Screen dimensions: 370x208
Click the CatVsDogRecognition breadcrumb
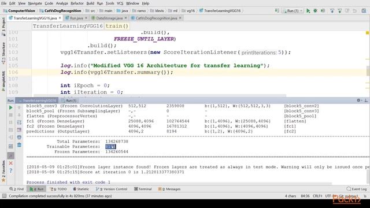[60, 11]
